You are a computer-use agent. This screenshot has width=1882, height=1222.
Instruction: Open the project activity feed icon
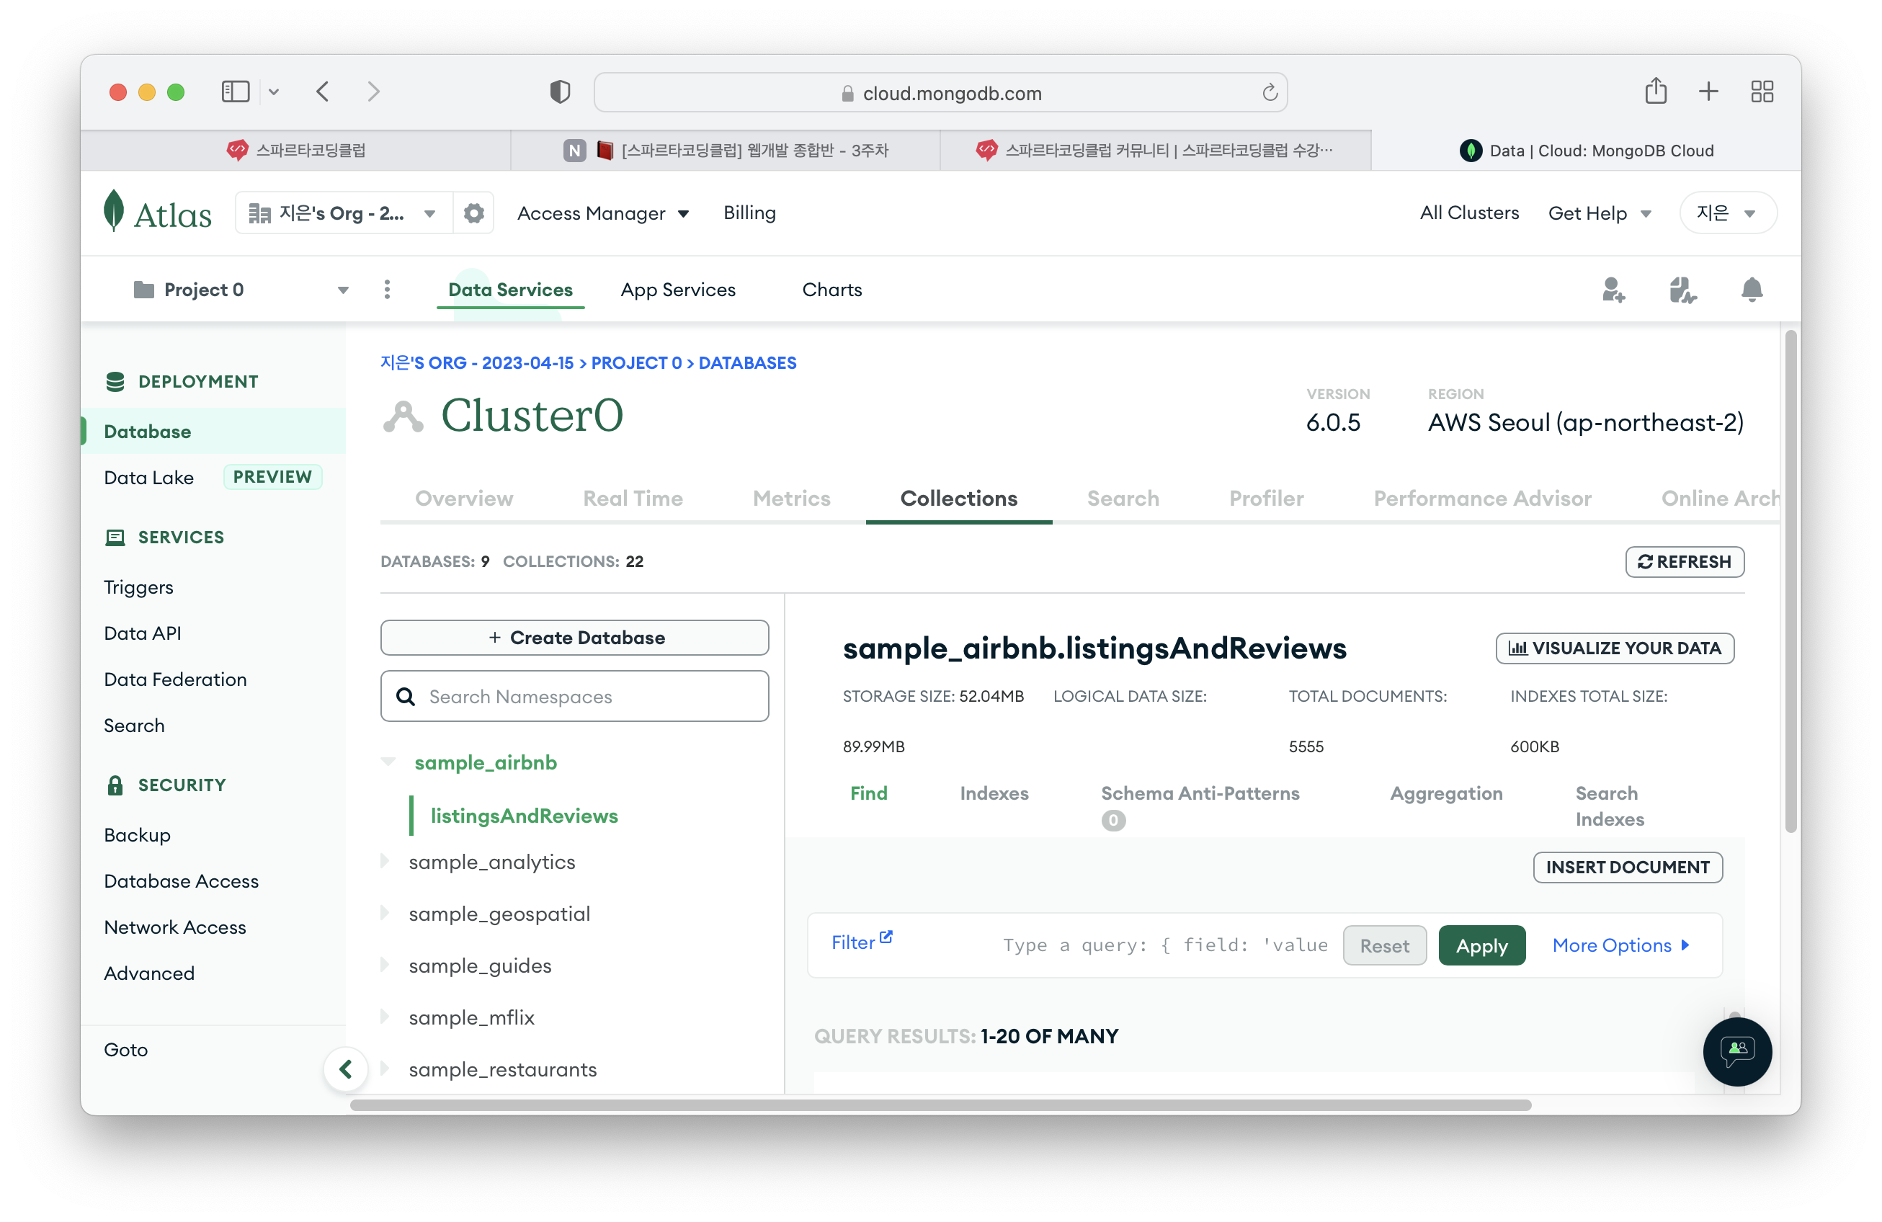1682,290
